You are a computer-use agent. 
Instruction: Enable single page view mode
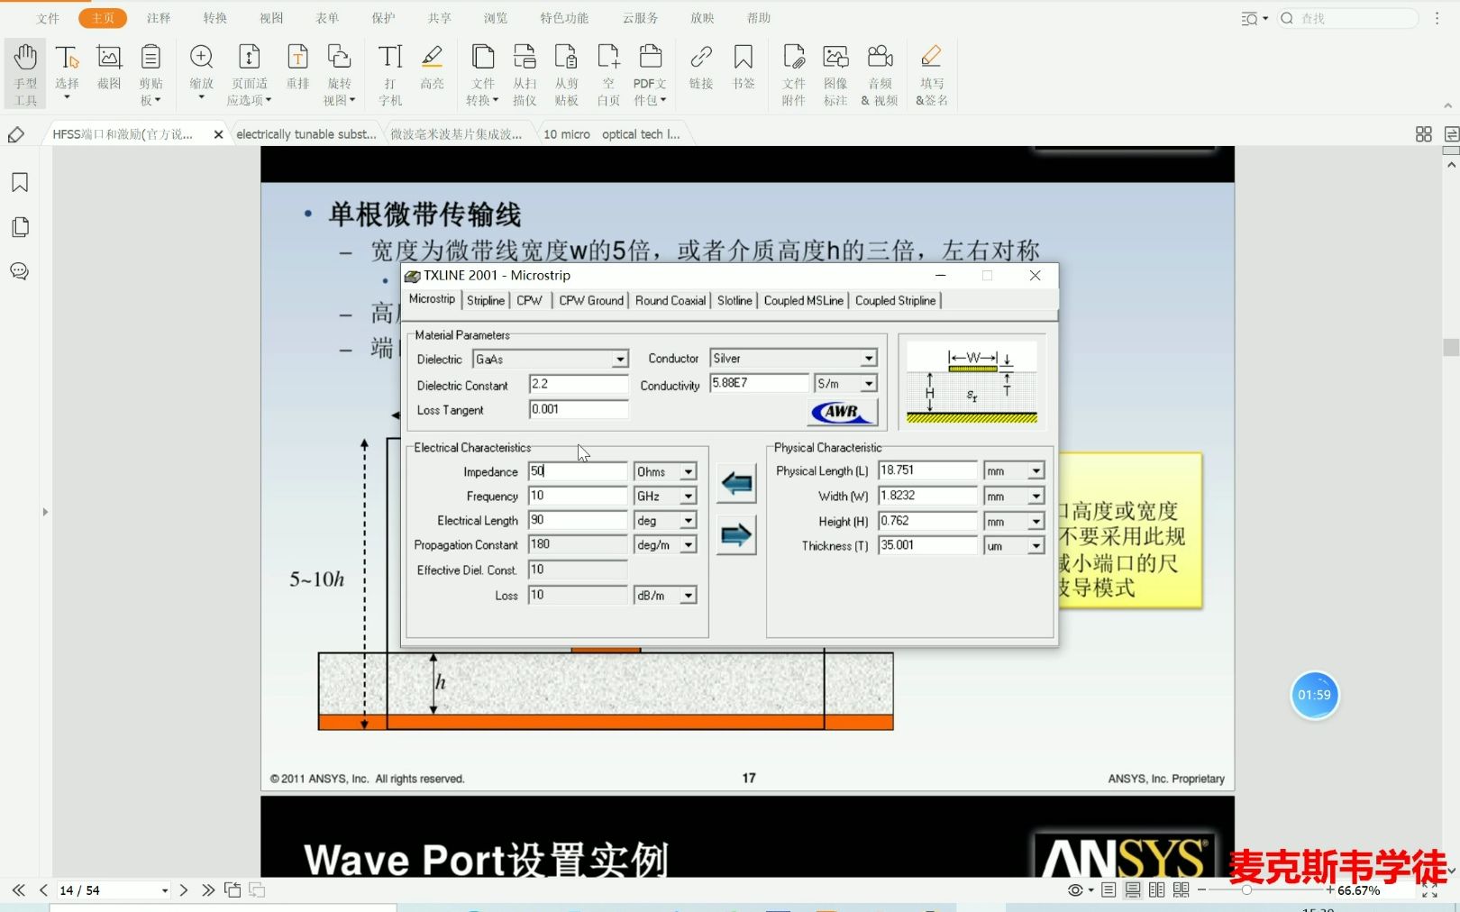pos(1109,890)
